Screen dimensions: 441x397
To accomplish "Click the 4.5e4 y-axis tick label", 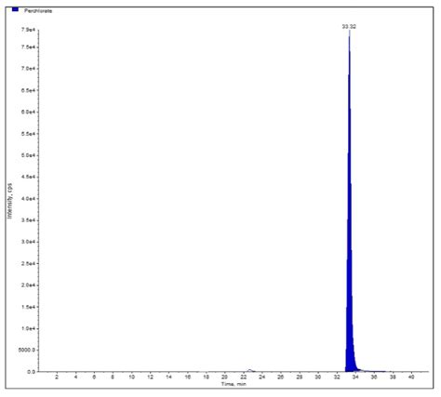I will tap(28, 177).
